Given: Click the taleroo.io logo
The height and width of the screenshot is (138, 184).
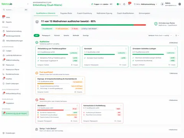Looking at the screenshot, I should pos(7,4).
